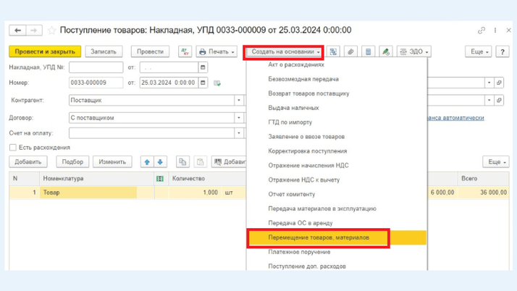
Task: Click Записать button
Action: (x=104, y=51)
